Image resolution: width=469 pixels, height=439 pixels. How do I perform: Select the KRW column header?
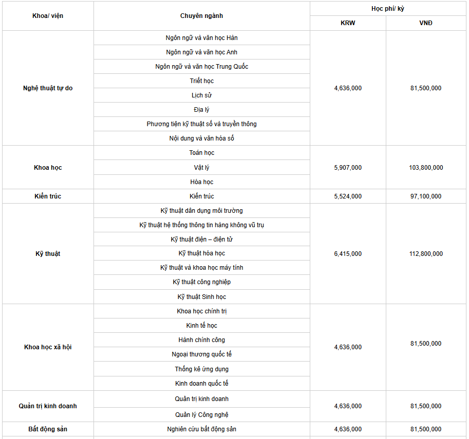[348, 23]
